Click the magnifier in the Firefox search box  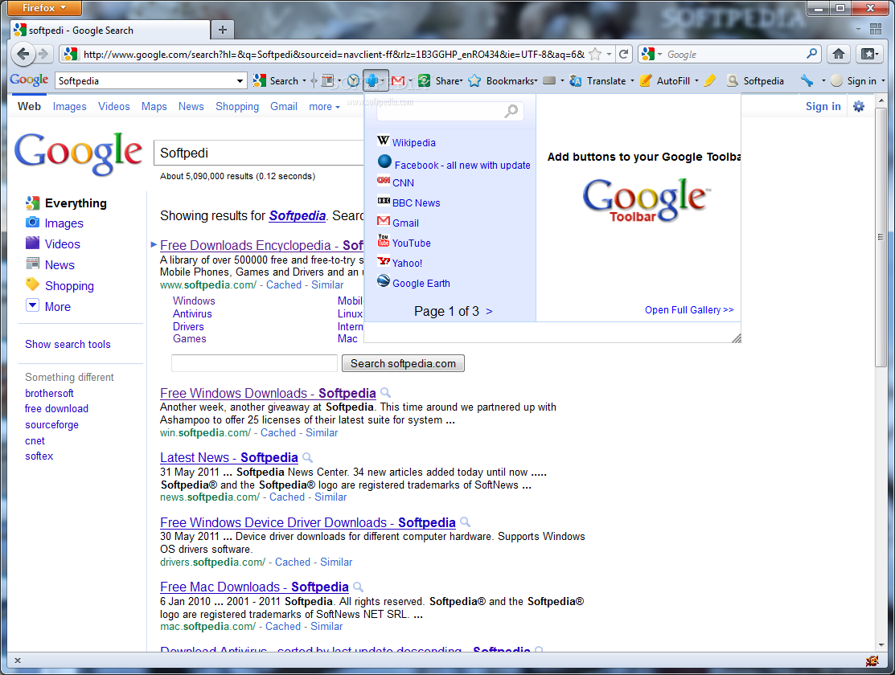(x=811, y=54)
